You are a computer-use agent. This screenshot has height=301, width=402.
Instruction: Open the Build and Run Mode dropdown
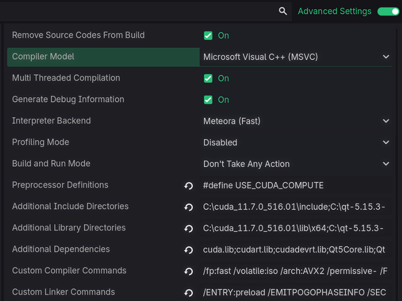(296, 164)
